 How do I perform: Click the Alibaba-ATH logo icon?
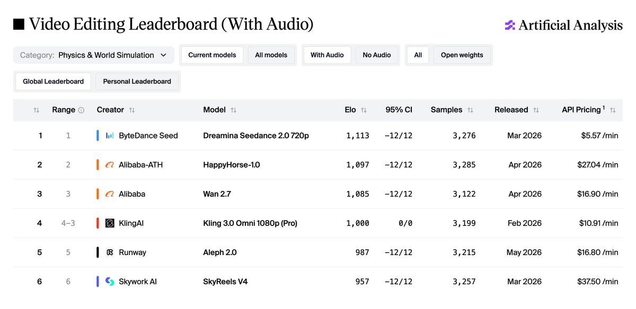[110, 165]
